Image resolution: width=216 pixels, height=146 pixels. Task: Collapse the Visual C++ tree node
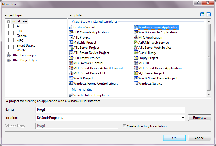tap(8, 22)
